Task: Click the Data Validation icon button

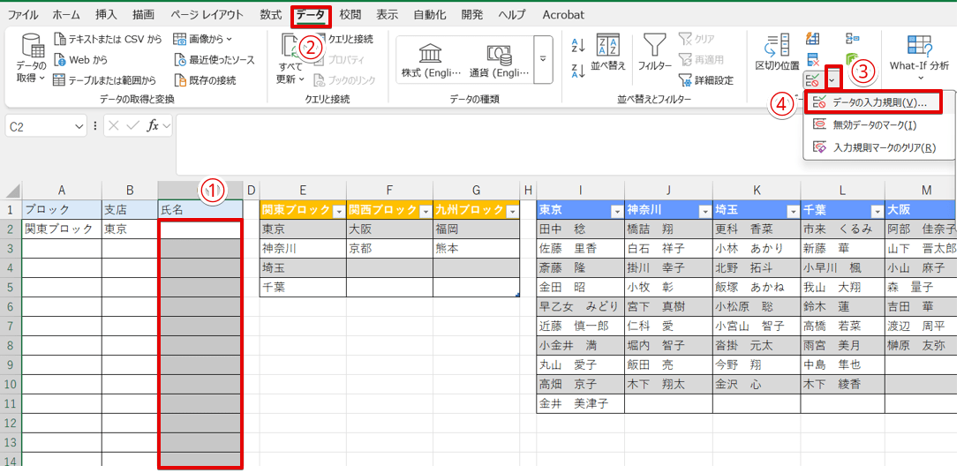Action: click(x=813, y=79)
